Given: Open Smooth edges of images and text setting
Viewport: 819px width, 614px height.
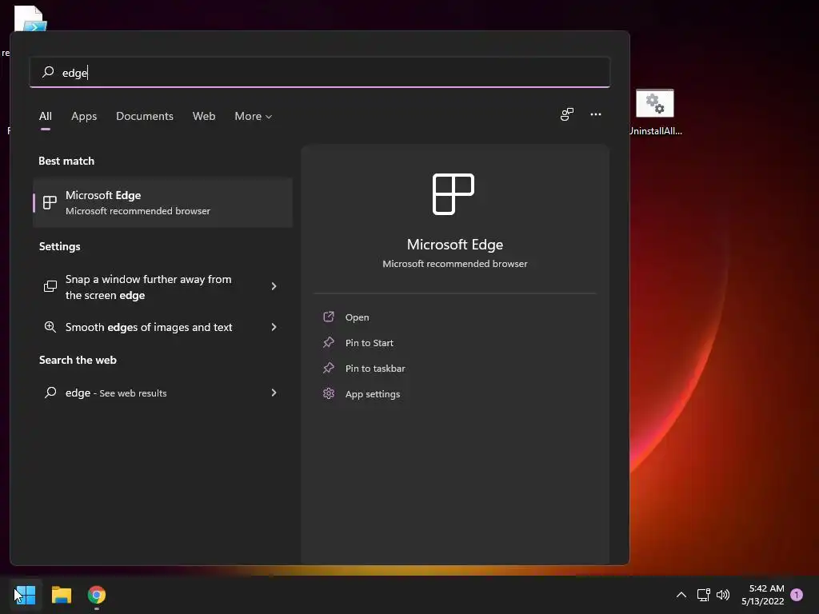Looking at the screenshot, I should coord(162,327).
